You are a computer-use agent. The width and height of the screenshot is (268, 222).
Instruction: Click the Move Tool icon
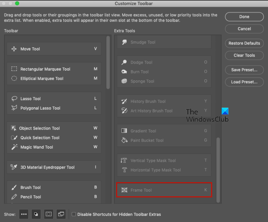point(14,49)
